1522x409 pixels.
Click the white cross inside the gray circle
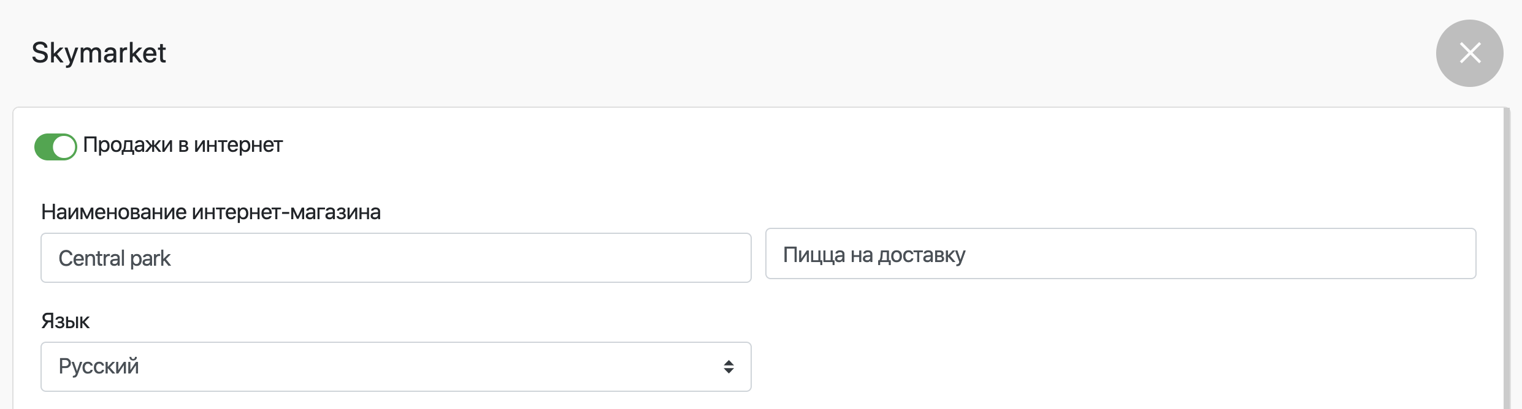click(1470, 53)
